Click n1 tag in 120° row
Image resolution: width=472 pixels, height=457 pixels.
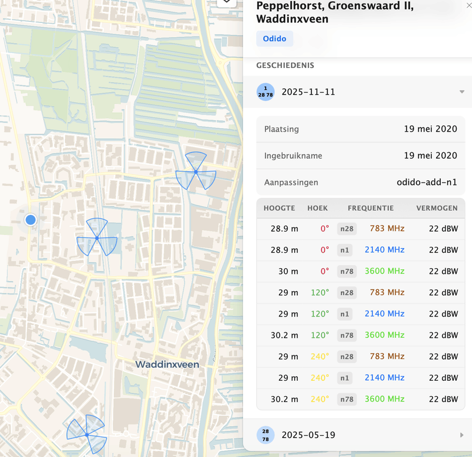coord(345,314)
